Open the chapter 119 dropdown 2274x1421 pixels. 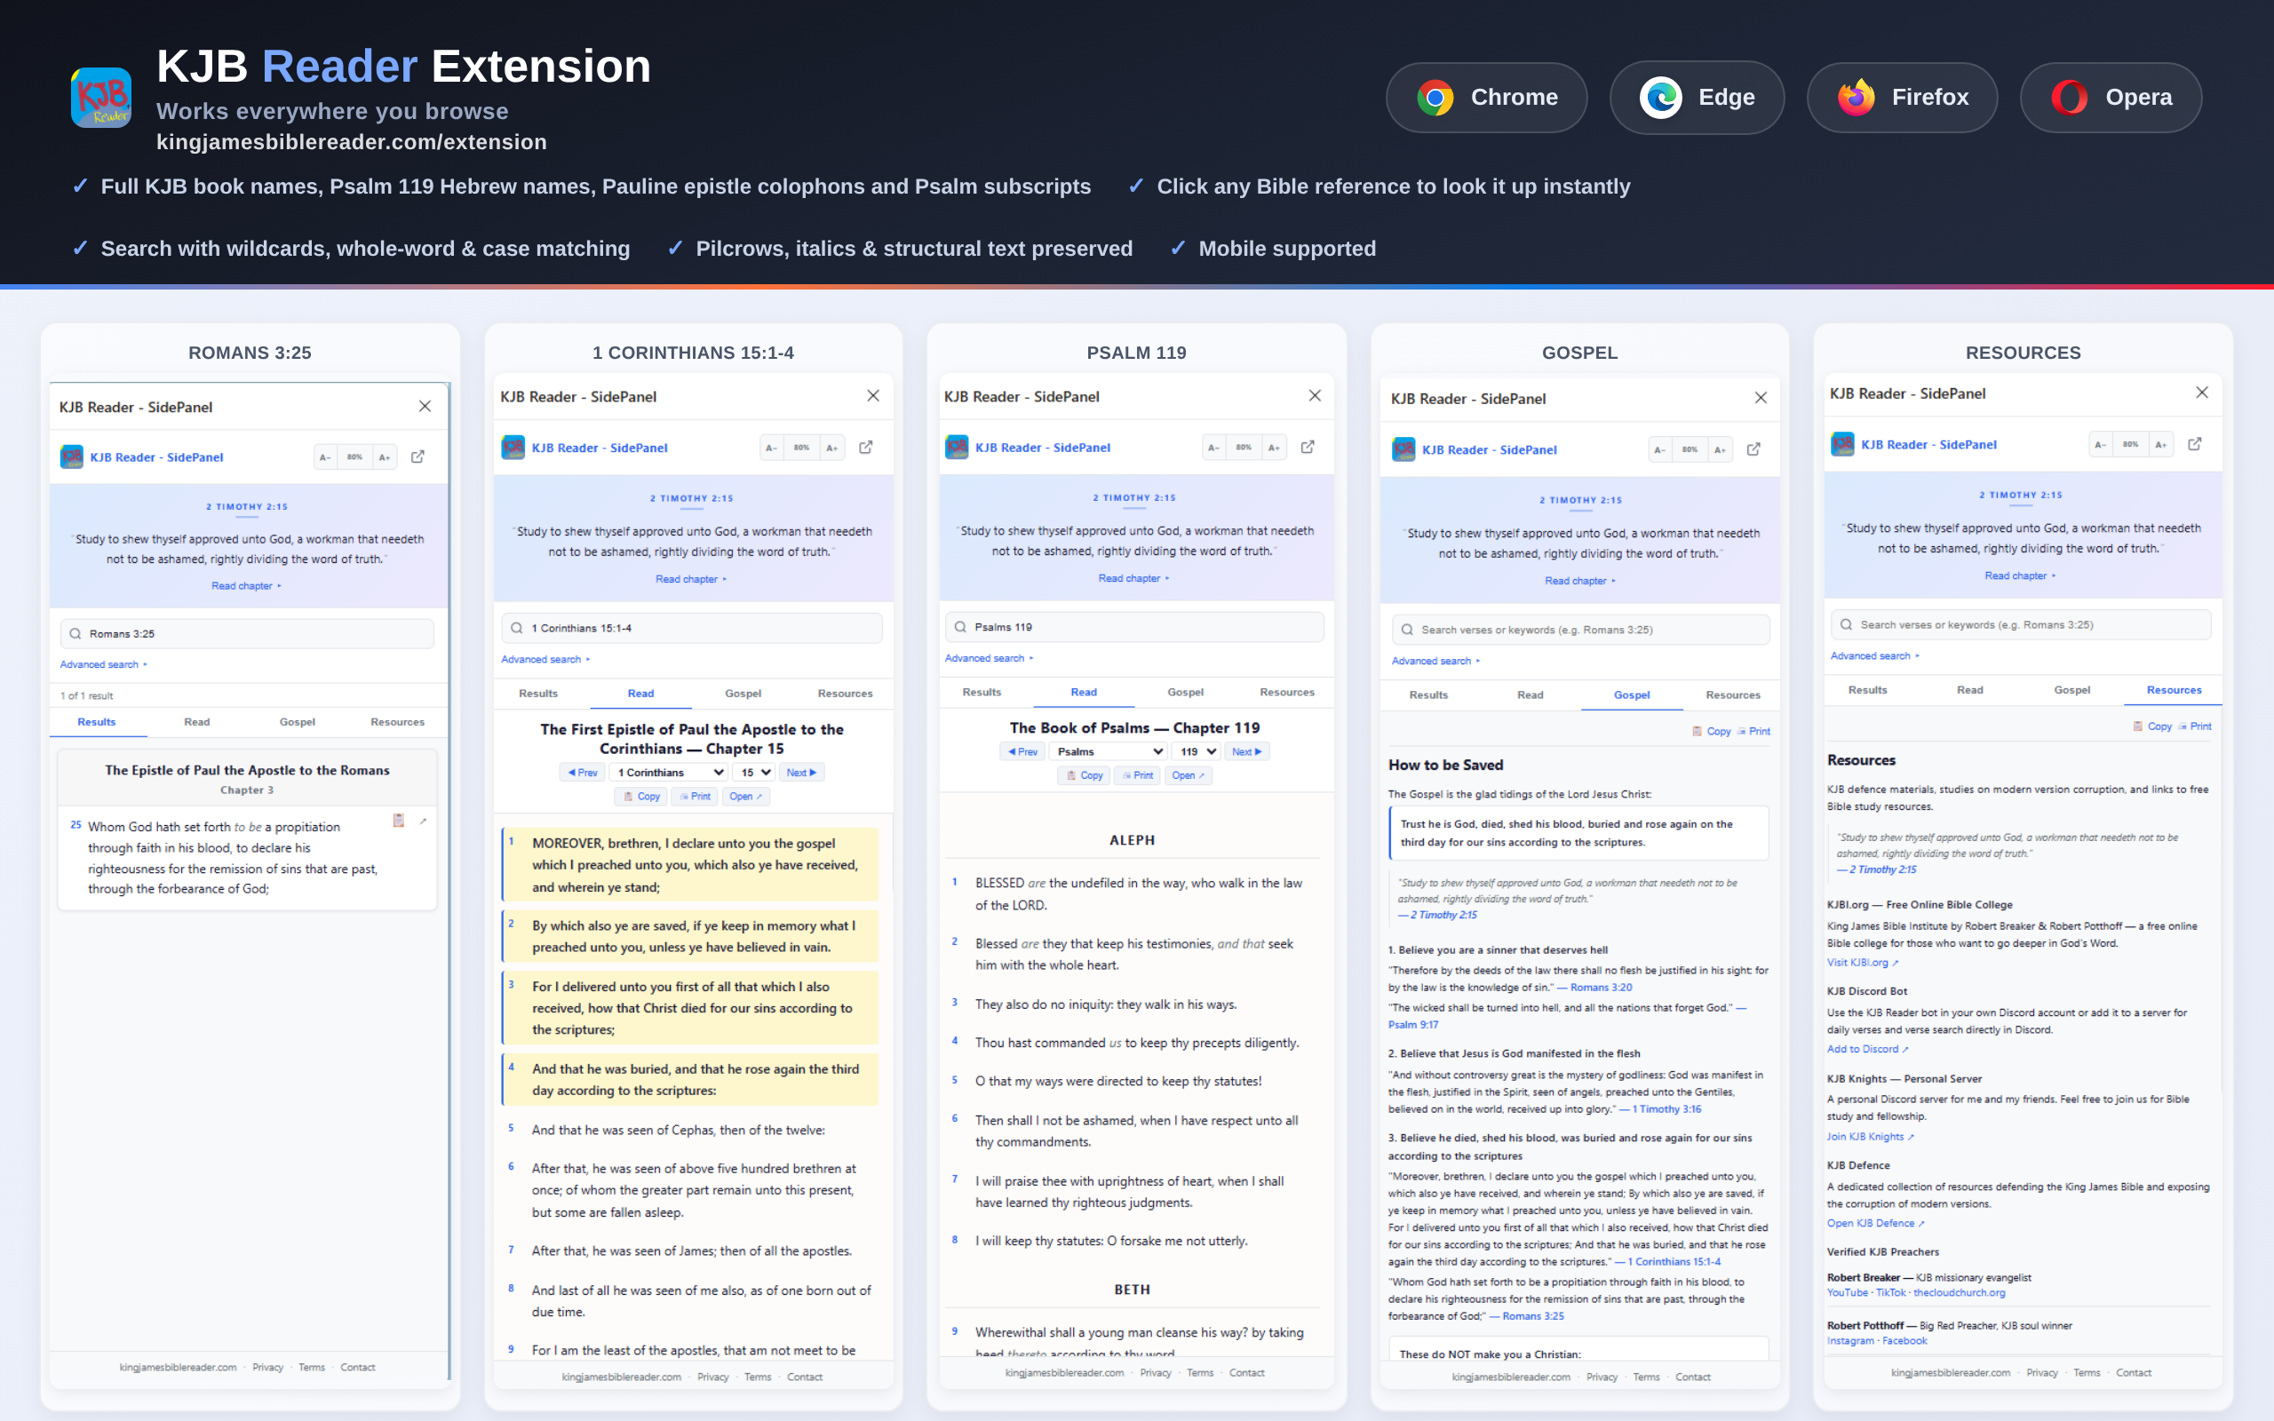[1197, 752]
